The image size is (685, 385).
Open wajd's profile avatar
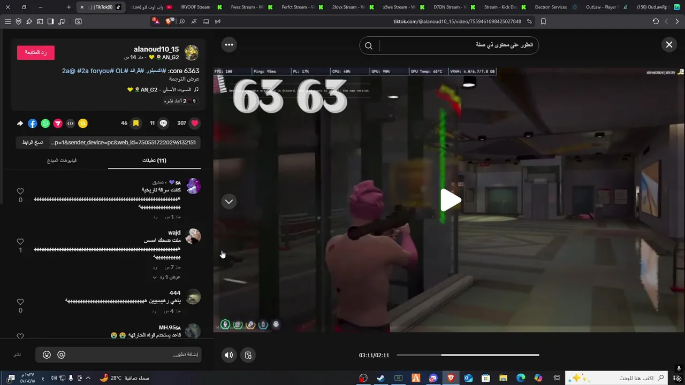pos(193,236)
